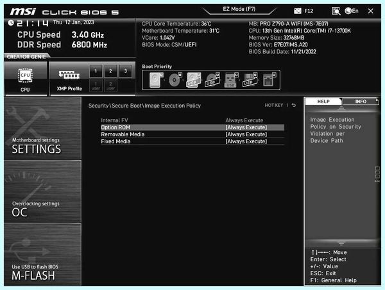
Task: Select the USB hard disk boot icon
Action: (x=194, y=80)
